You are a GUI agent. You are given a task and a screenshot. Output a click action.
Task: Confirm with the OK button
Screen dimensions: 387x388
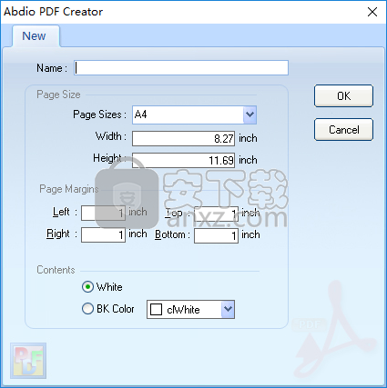tap(343, 96)
